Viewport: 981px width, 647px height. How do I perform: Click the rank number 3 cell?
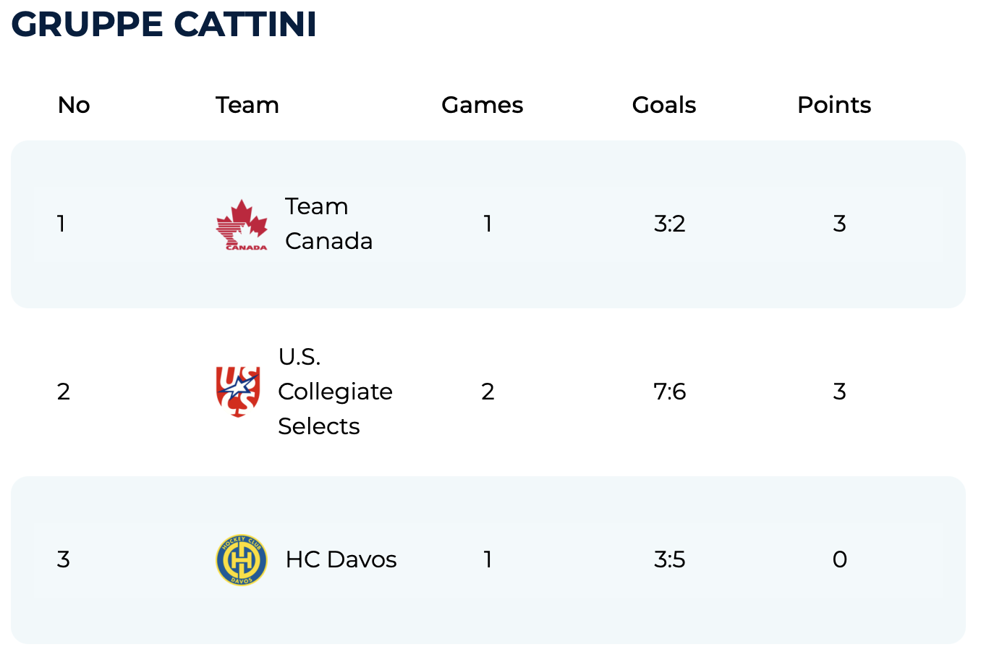tap(64, 559)
